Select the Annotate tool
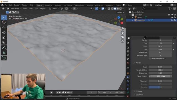 pyautogui.click(x=4, y=48)
